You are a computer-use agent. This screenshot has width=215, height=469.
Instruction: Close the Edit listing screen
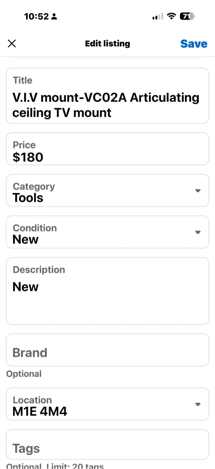pyautogui.click(x=12, y=44)
